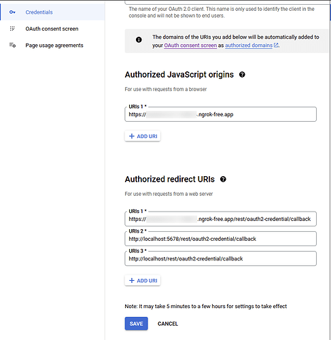Save the OAuth client settings
331x340 pixels.
(136, 324)
